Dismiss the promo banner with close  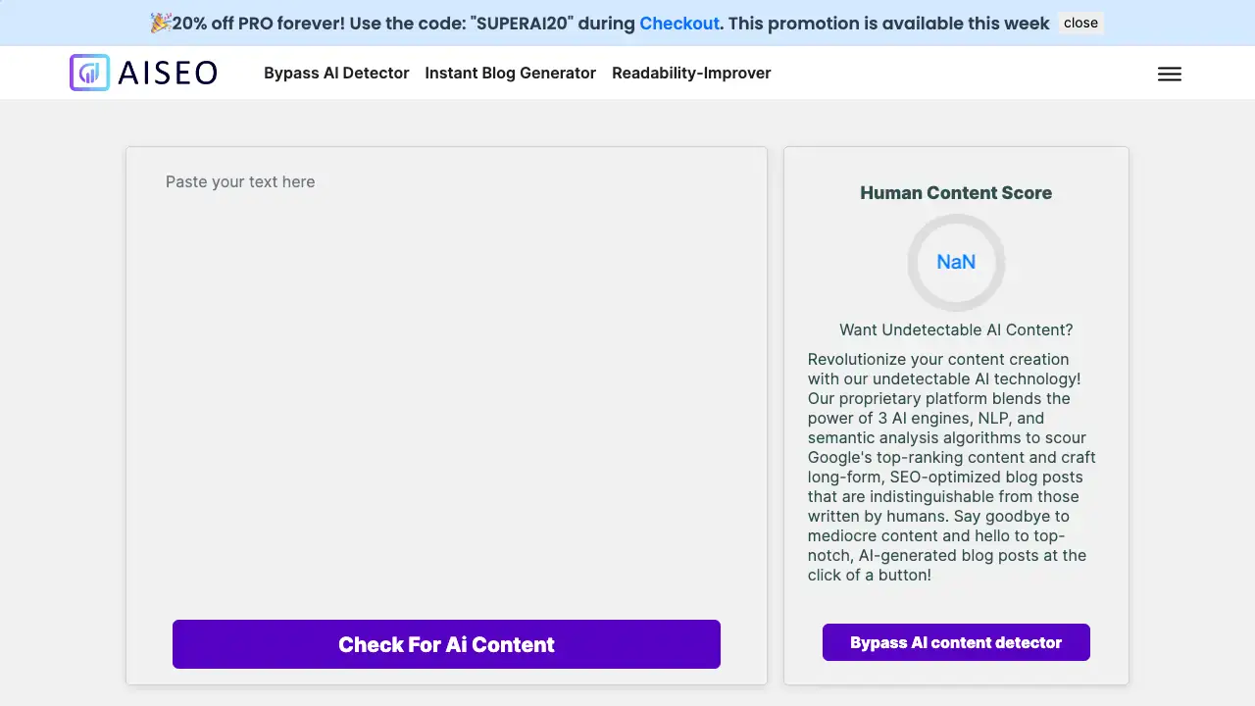click(1080, 23)
